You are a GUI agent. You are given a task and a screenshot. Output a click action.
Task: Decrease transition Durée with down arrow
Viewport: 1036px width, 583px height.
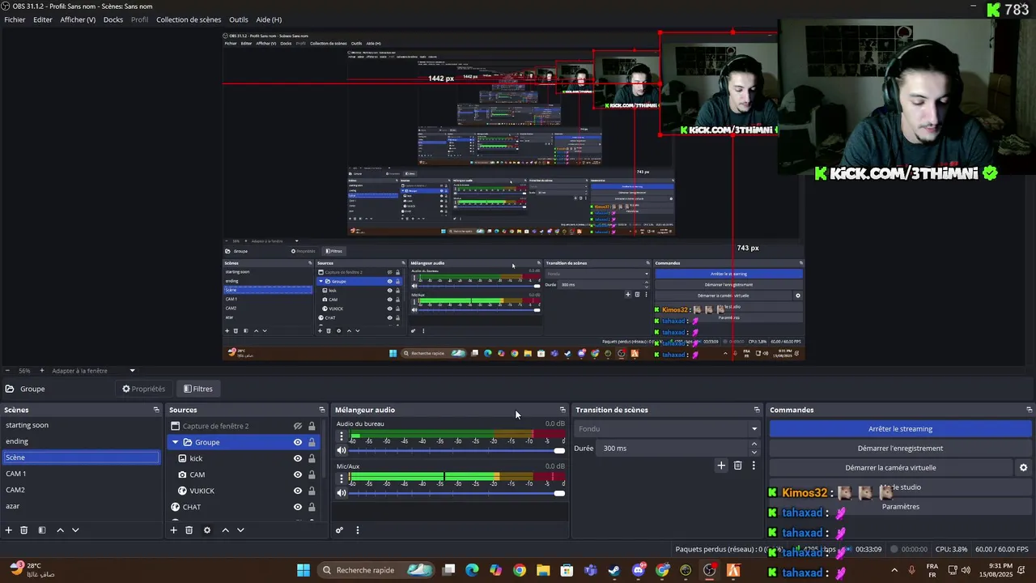click(x=754, y=452)
